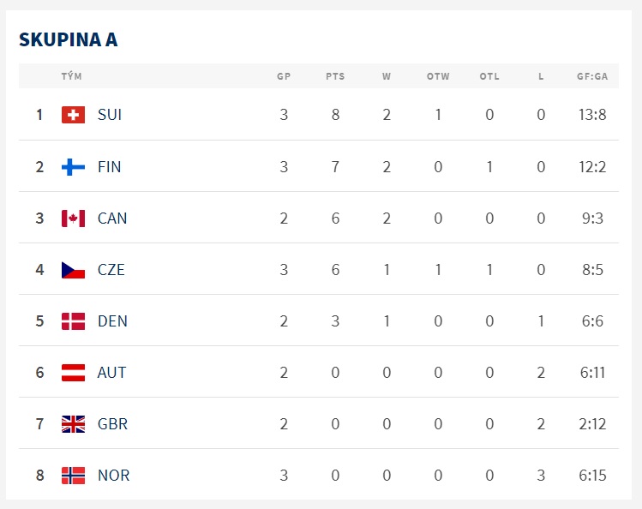Click the Denmark flag icon
The image size is (642, 509).
click(x=74, y=321)
